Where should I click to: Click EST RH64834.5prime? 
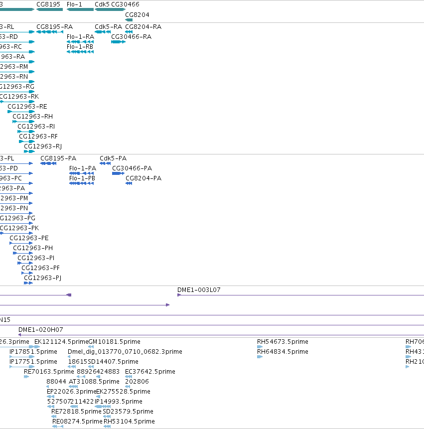(x=260, y=357)
